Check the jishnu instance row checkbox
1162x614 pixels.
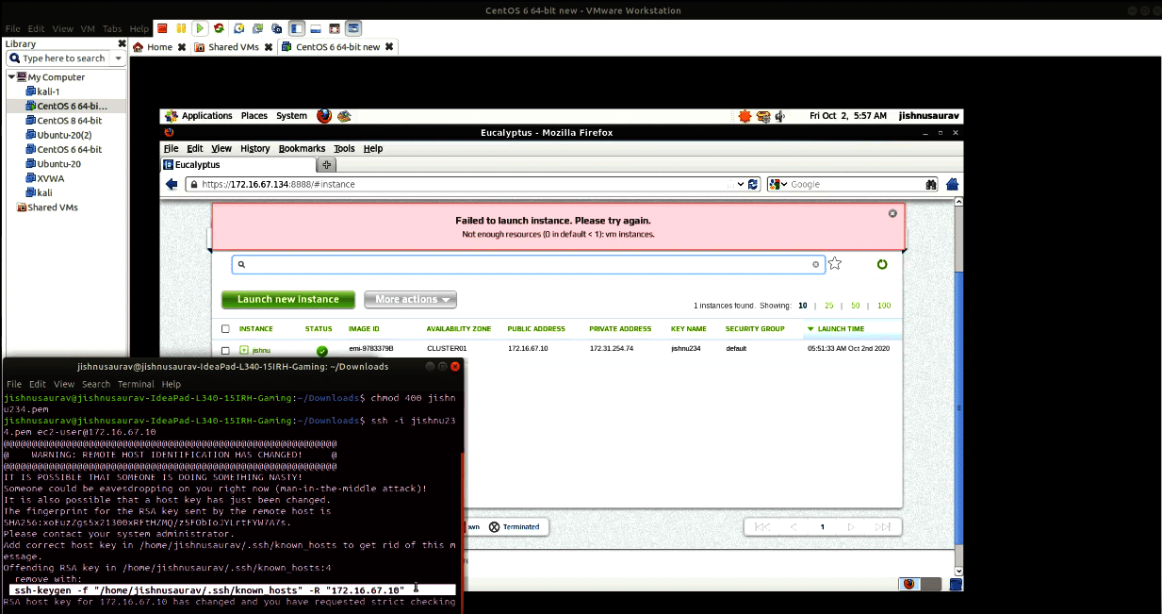click(x=225, y=350)
